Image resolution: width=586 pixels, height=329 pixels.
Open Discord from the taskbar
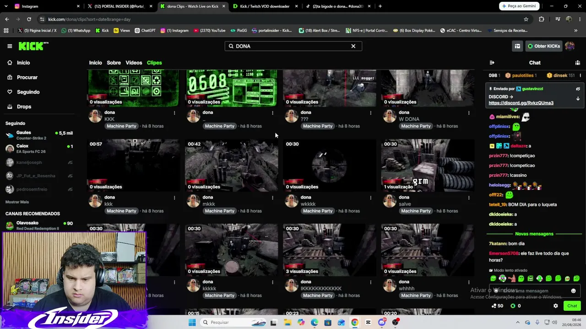click(x=382, y=323)
